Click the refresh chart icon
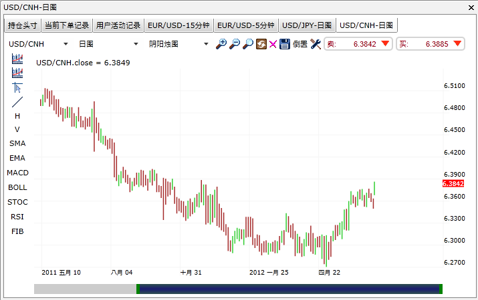 coord(261,44)
